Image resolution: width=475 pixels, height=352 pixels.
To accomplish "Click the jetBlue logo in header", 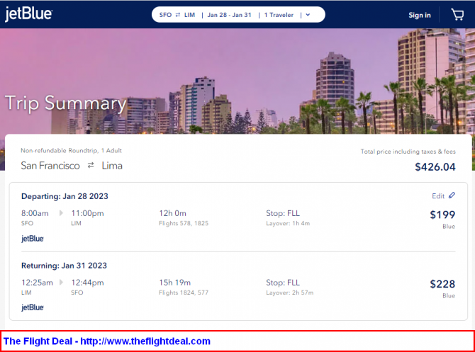I will pos(28,14).
